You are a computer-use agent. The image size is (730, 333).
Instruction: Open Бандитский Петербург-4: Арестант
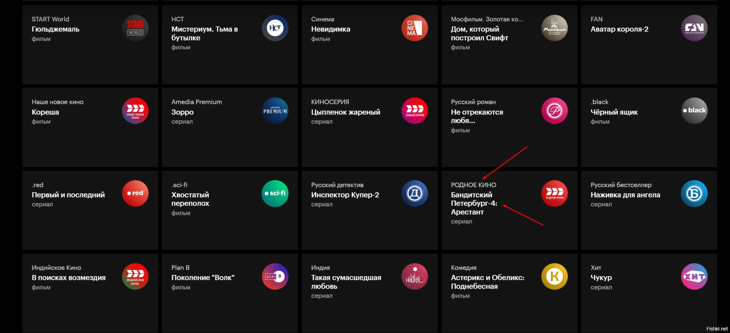pos(474,203)
